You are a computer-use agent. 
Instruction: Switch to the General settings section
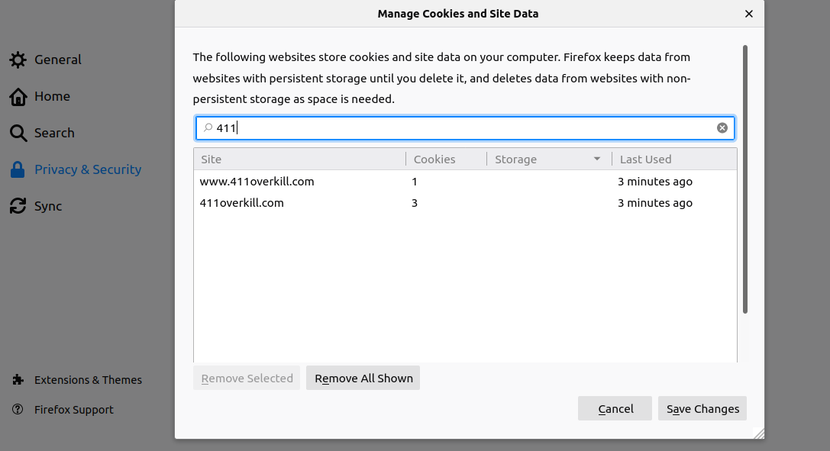[58, 60]
